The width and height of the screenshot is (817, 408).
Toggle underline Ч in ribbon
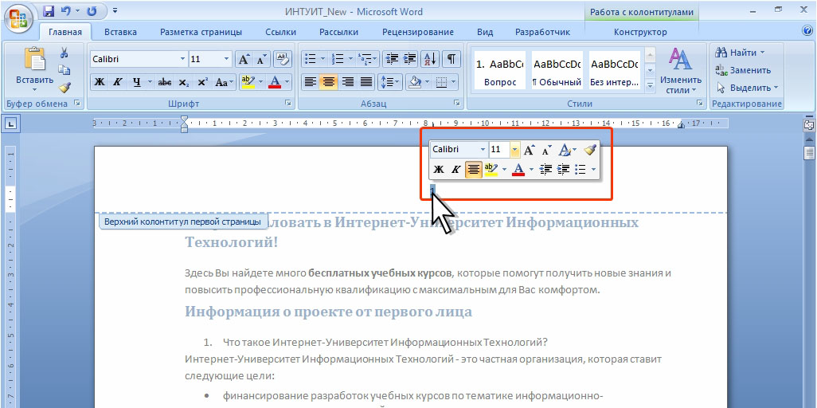click(136, 82)
